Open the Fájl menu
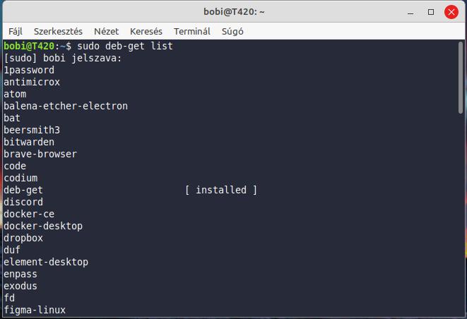This screenshot has width=467, height=319. pyautogui.click(x=15, y=31)
